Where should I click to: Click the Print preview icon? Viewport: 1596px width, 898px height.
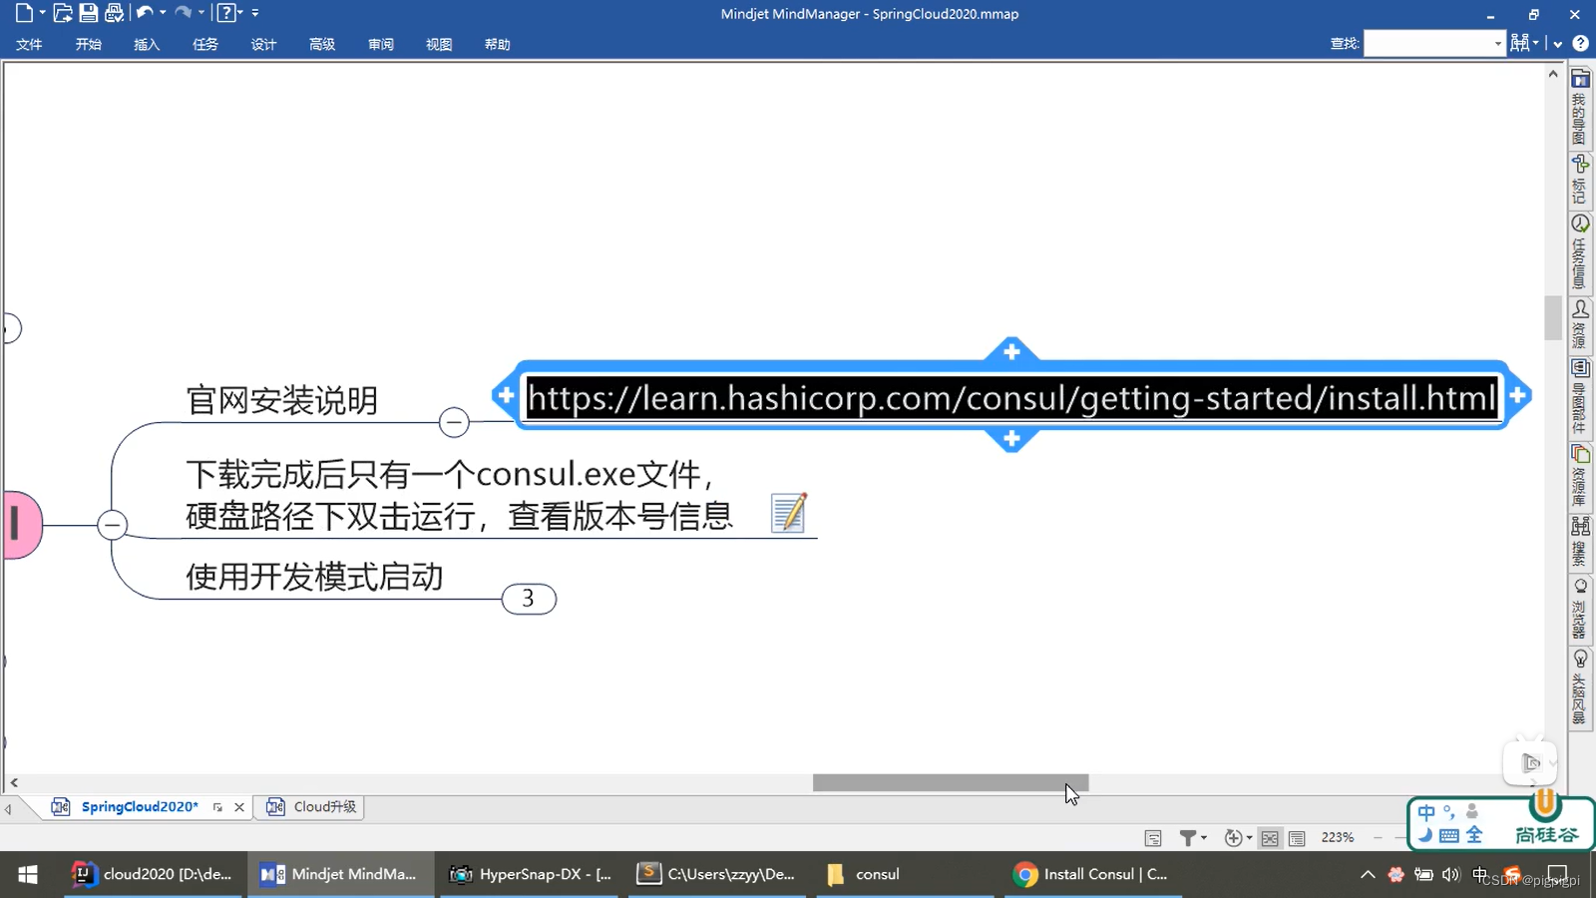(x=115, y=13)
